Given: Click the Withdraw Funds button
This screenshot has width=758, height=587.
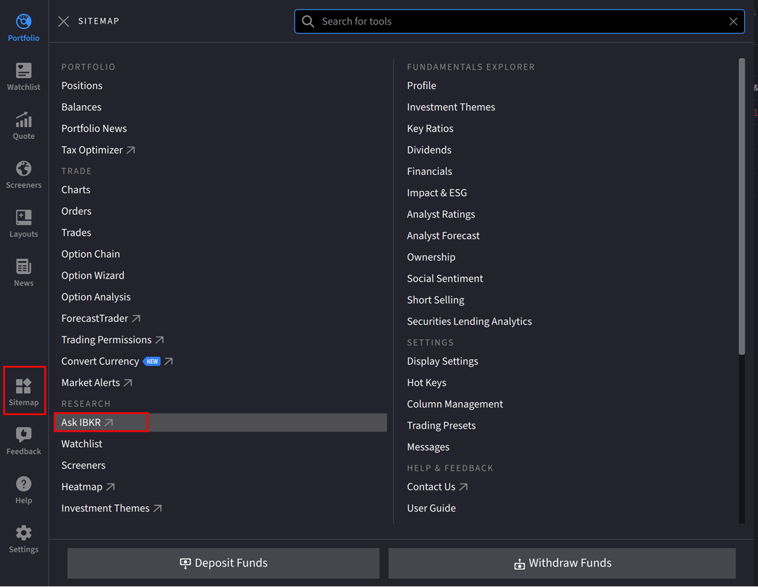Looking at the screenshot, I should click(562, 563).
